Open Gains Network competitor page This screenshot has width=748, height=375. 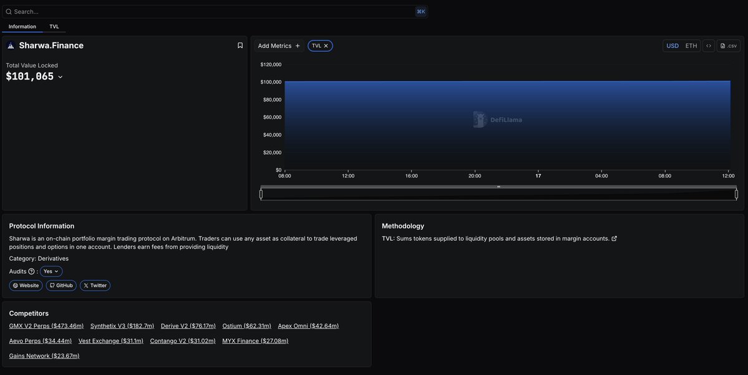coord(44,356)
